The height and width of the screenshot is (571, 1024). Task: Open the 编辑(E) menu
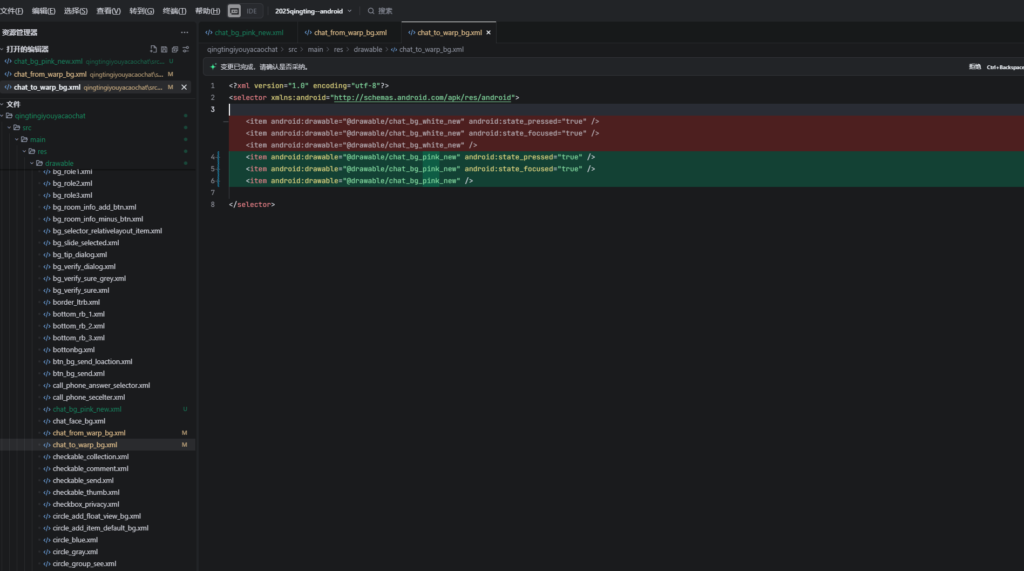tap(44, 11)
